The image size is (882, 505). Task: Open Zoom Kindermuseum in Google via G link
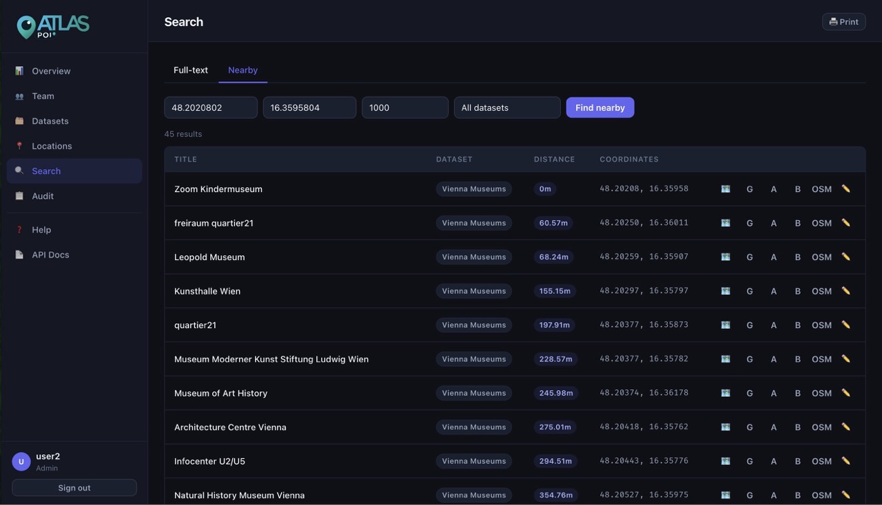point(750,189)
